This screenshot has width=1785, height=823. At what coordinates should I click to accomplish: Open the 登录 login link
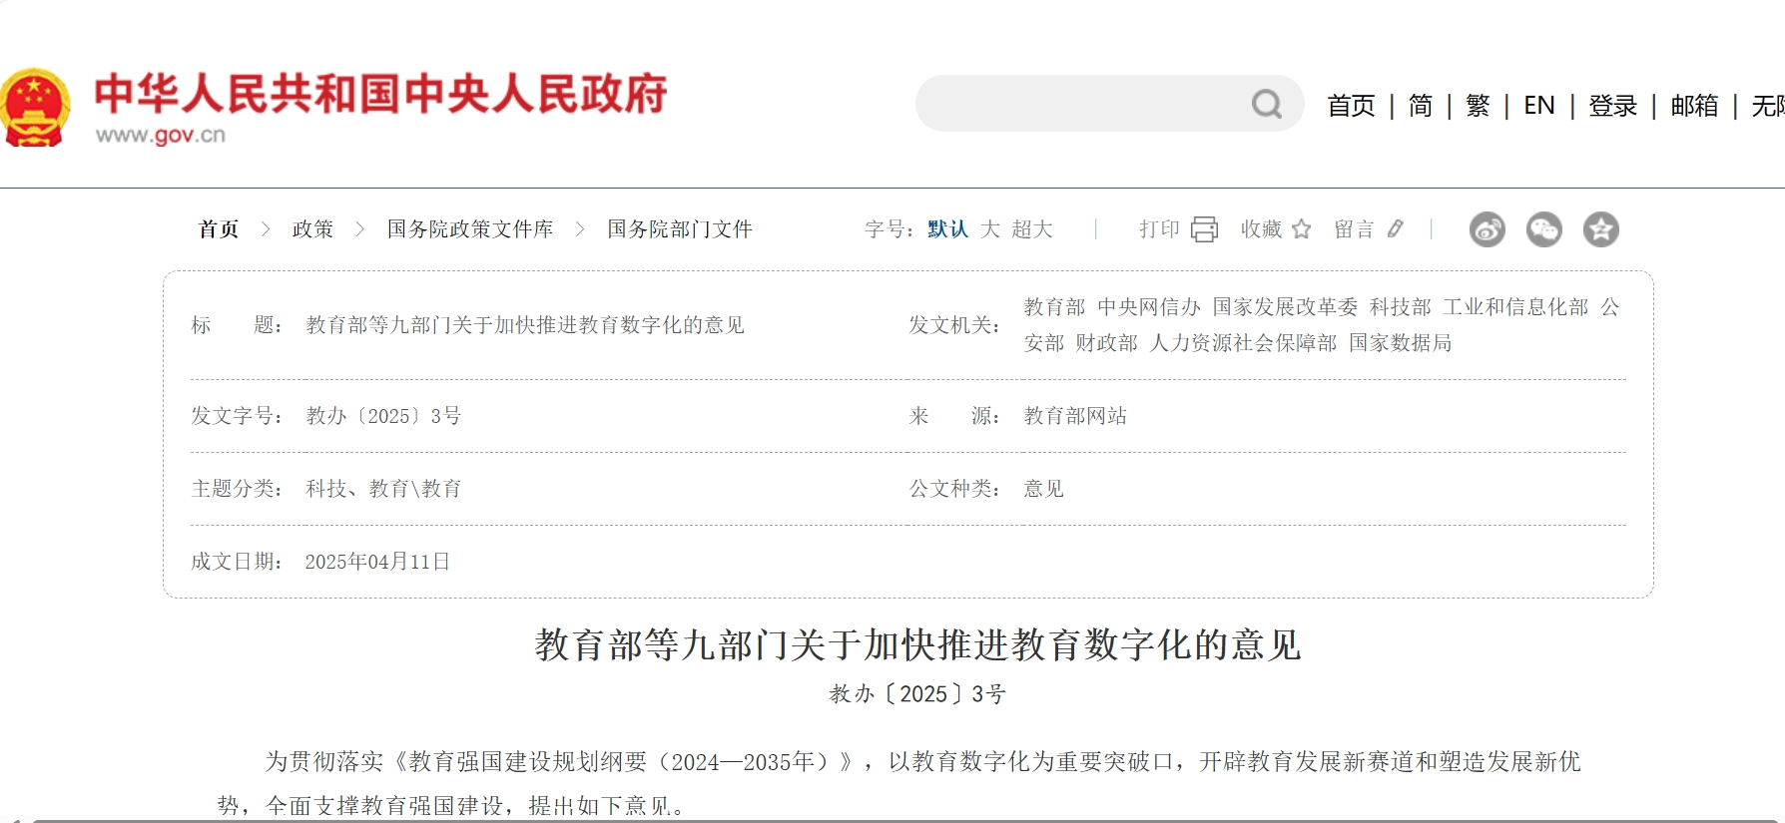click(x=1612, y=106)
